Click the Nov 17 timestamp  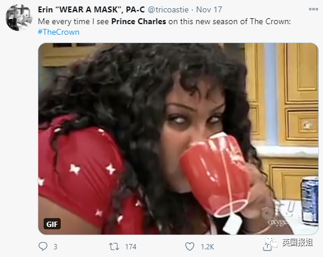pos(209,9)
